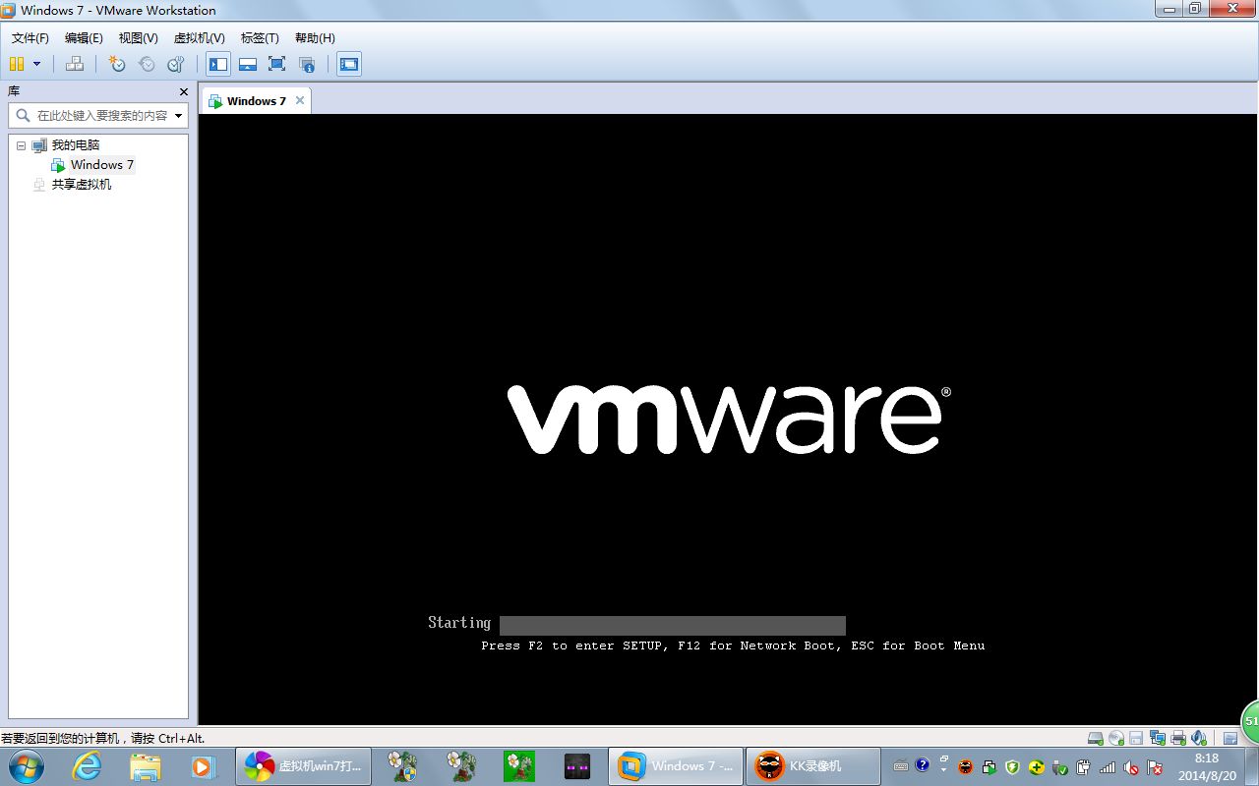
Task: Take a snapshot of this virtual machine
Action: coord(117,64)
